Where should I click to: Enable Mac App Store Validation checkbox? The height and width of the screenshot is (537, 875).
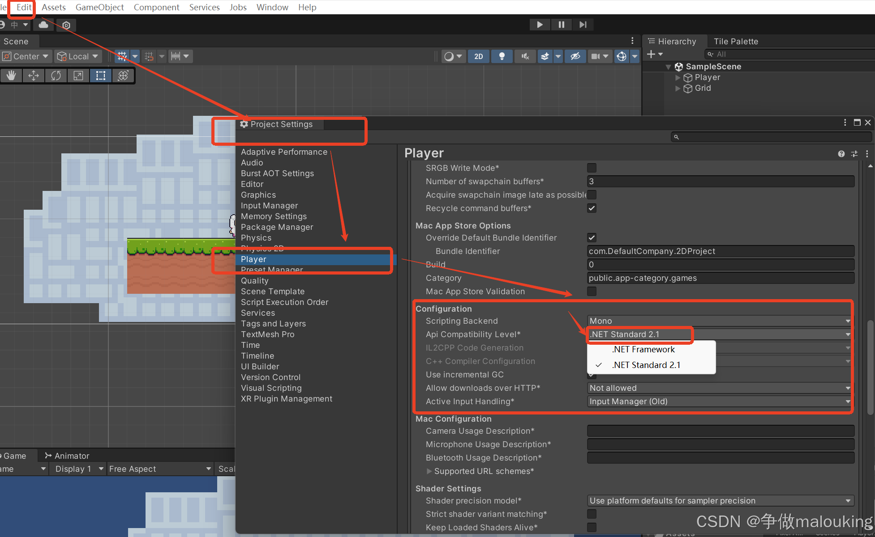(x=592, y=292)
